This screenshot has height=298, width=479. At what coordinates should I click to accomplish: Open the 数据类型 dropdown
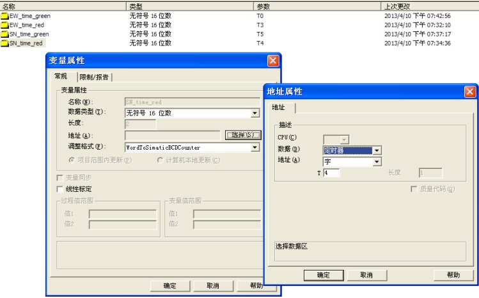255,113
